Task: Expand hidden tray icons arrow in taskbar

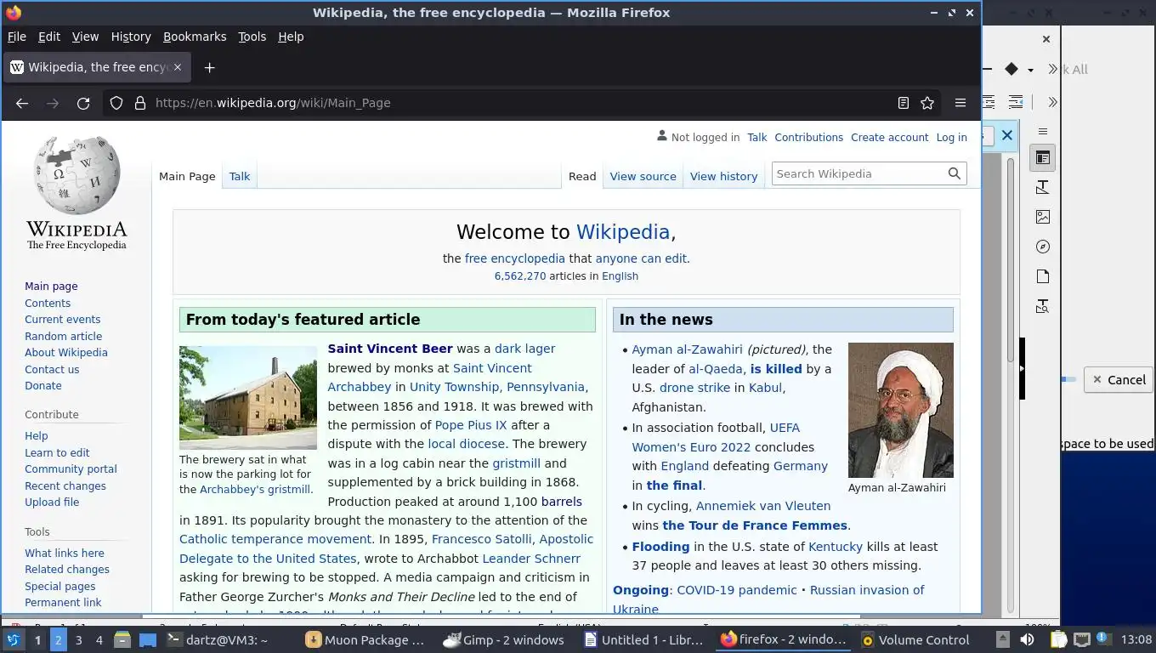Action: pyautogui.click(x=1003, y=639)
